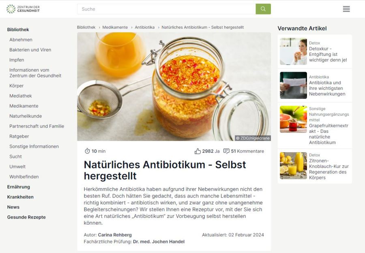The width and height of the screenshot is (365, 253).
Task: Click the thumbs-up Ja icon
Action: (198, 151)
